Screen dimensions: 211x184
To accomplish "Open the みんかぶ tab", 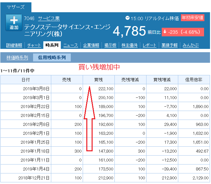I will 190,45.
